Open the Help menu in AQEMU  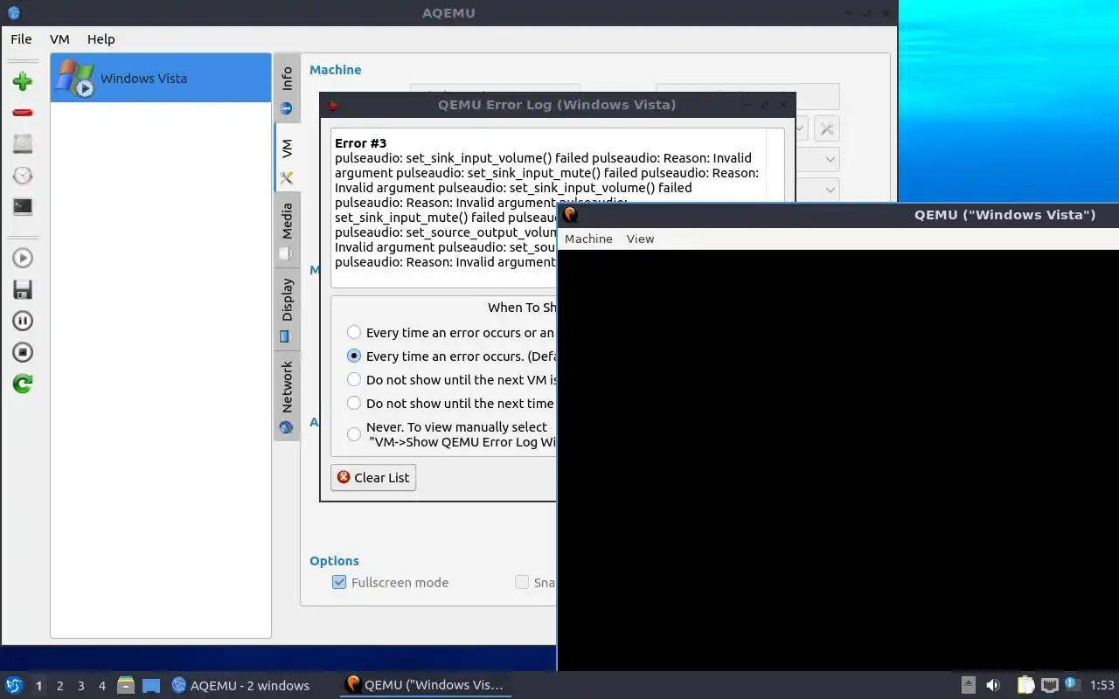click(101, 39)
